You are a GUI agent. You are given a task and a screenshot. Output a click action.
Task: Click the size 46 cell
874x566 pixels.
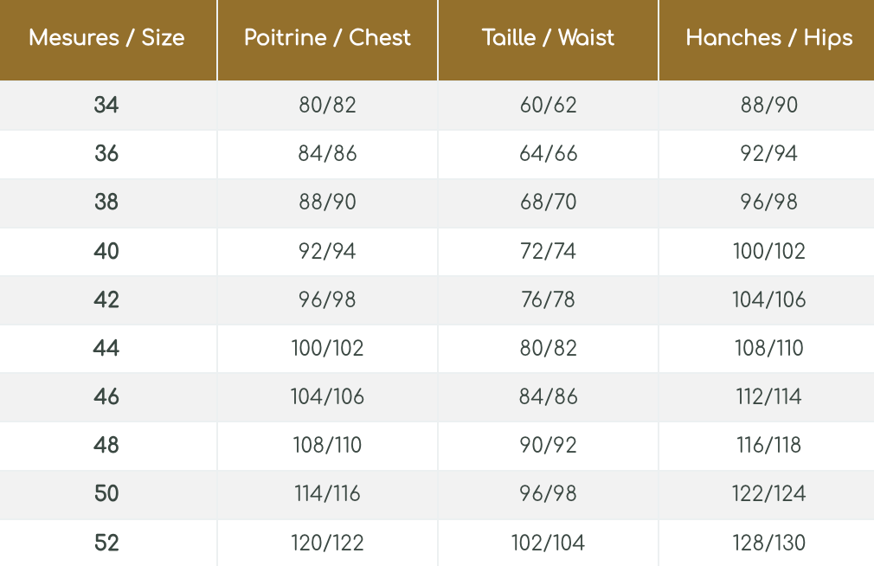point(106,397)
